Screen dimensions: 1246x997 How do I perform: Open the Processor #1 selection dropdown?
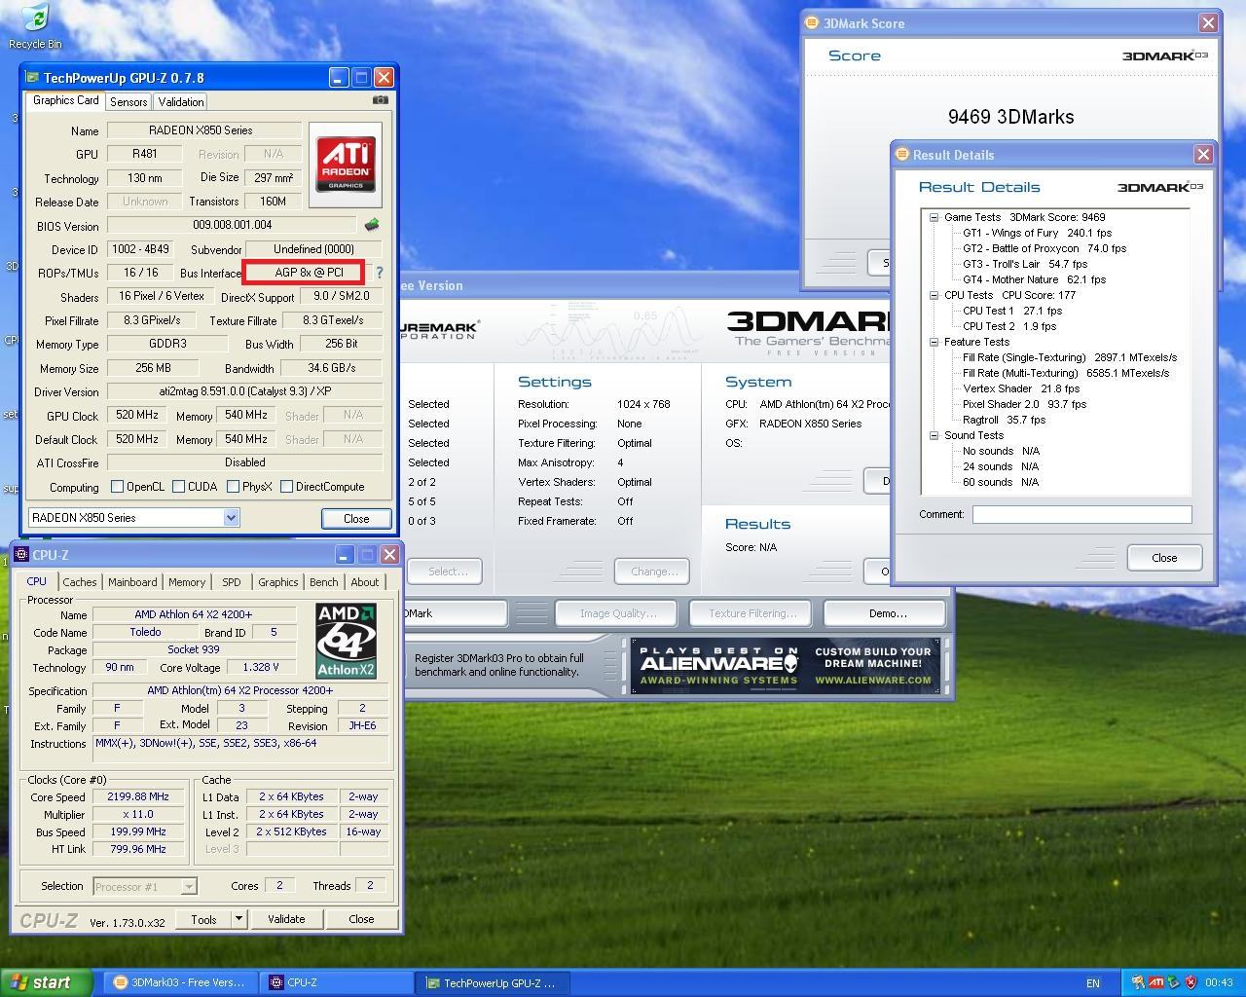click(189, 886)
